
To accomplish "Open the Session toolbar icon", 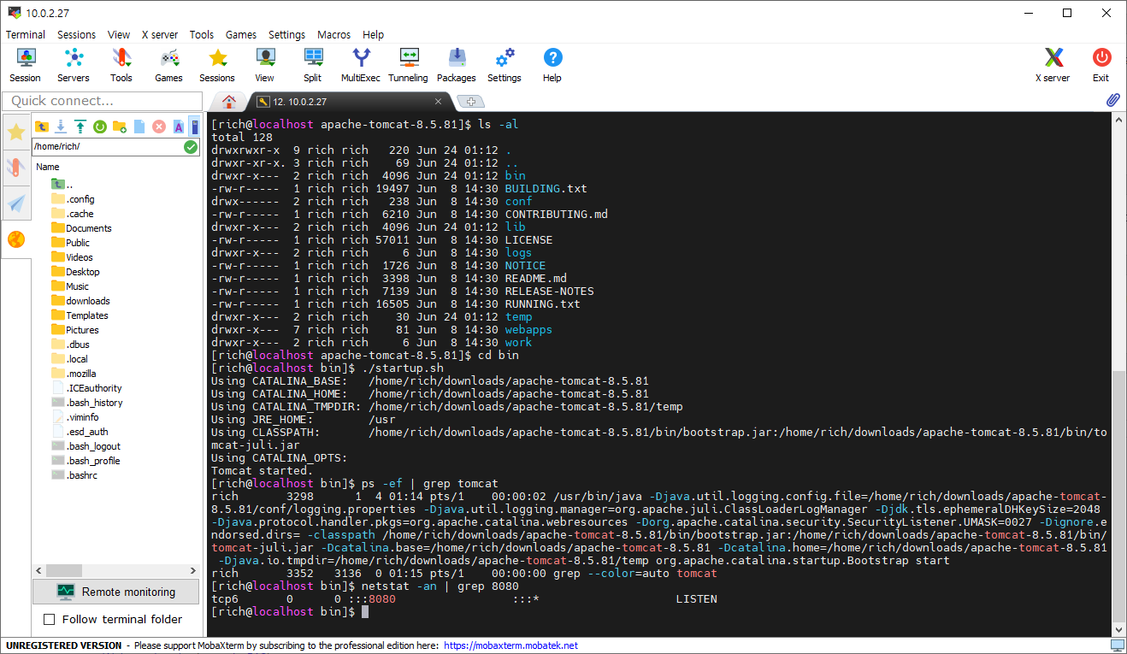I will (x=26, y=65).
